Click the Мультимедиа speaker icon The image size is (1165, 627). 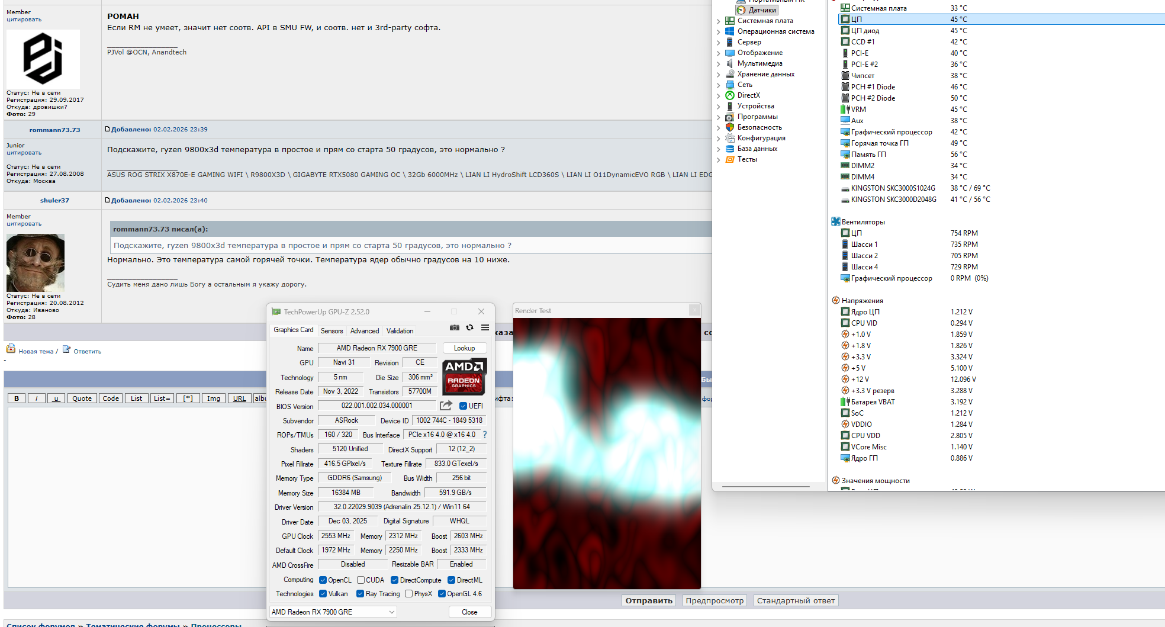pos(730,63)
